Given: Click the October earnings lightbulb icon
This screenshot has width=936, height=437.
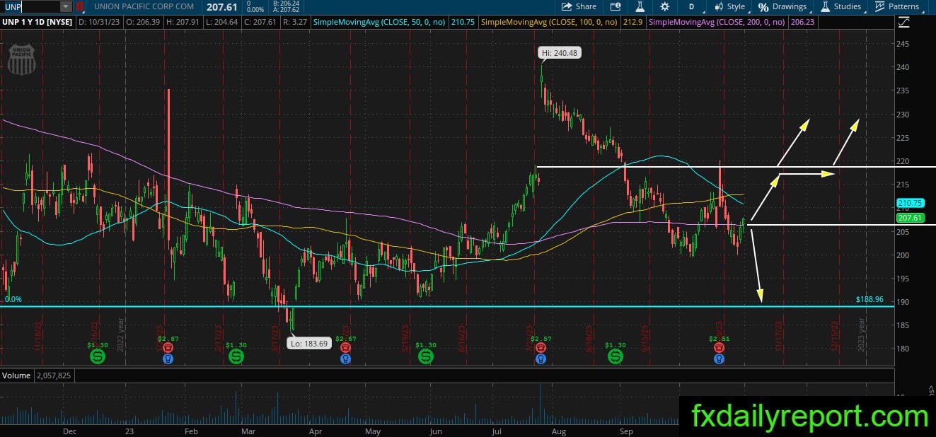Looking at the screenshot, I should coord(719,359).
